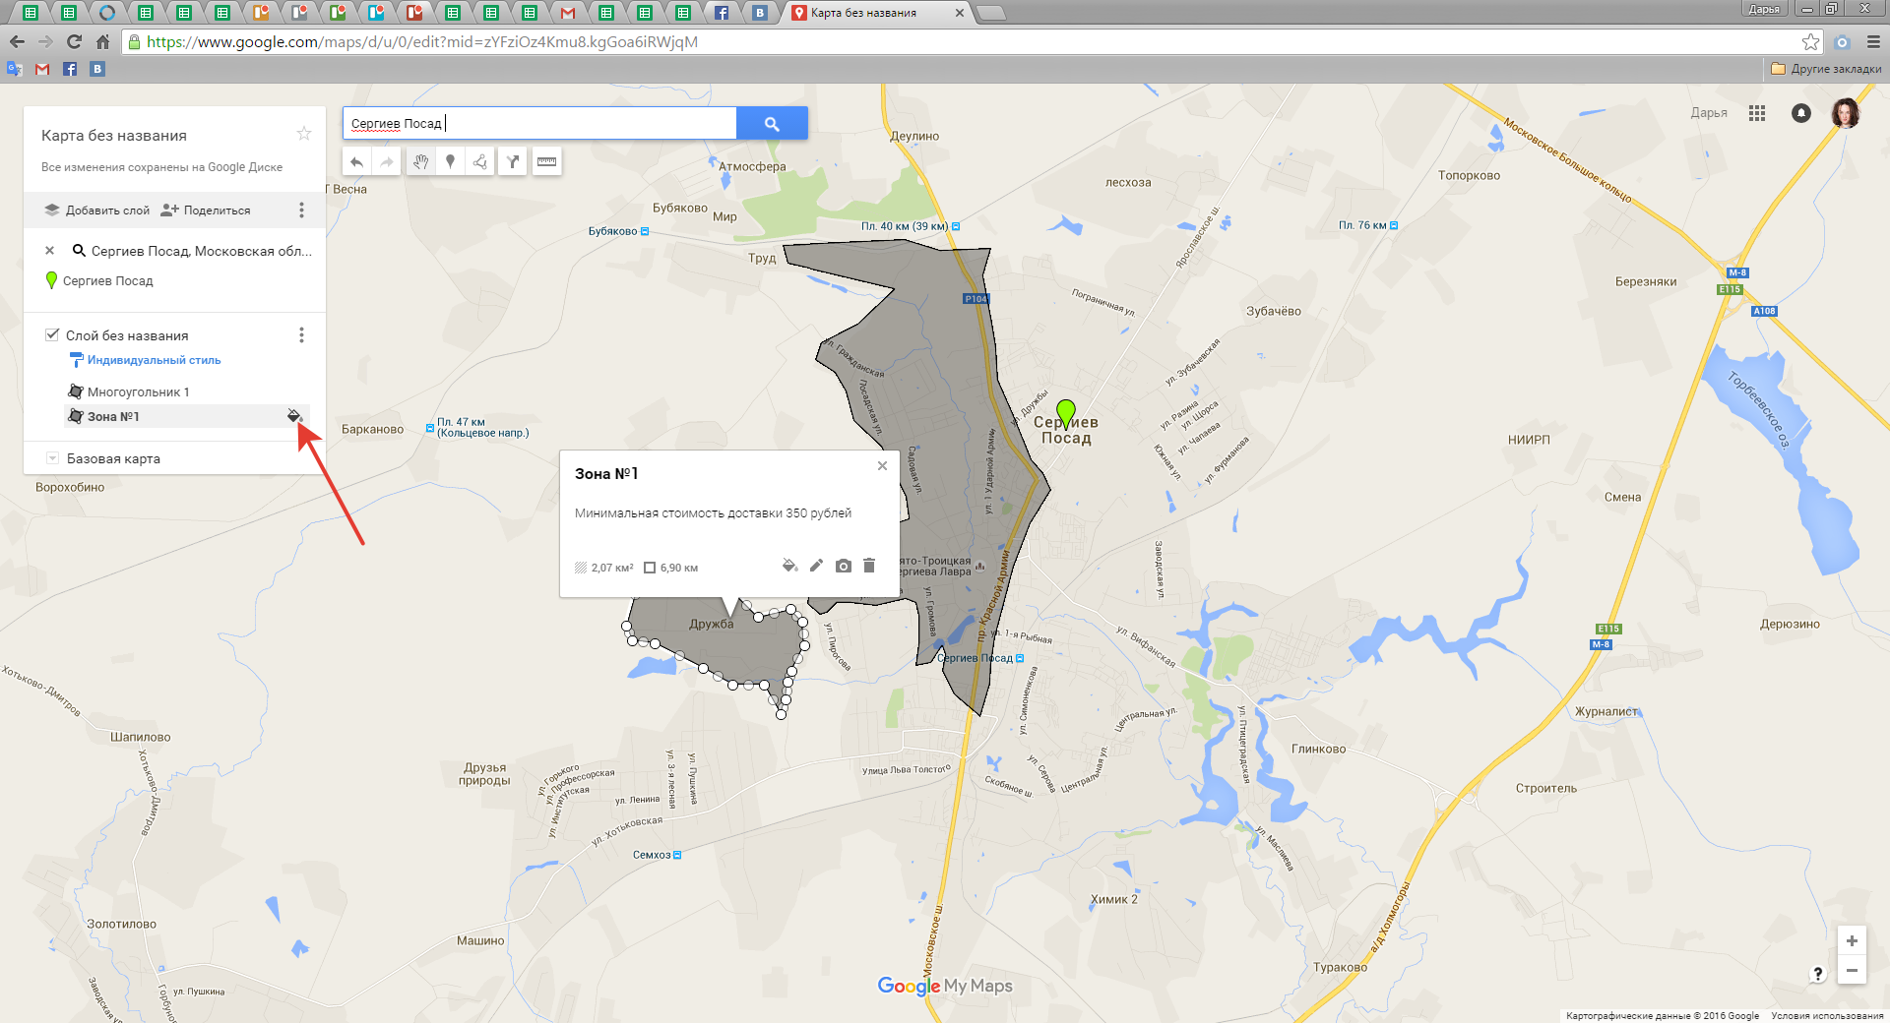Open style paint bucket in Зона №1 popup

789,566
